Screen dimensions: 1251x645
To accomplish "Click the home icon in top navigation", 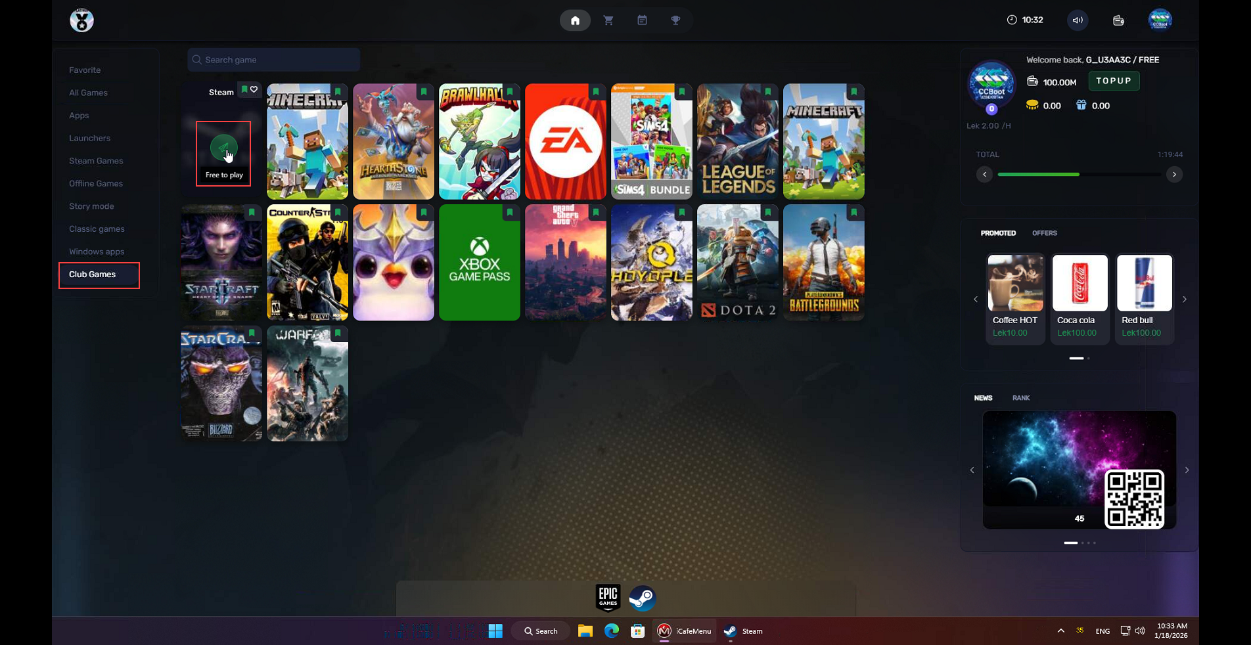I will (575, 20).
